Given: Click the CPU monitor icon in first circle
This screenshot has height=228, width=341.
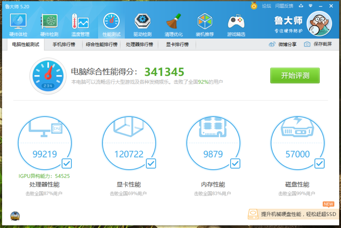Looking at the screenshot, I should click(46, 129).
